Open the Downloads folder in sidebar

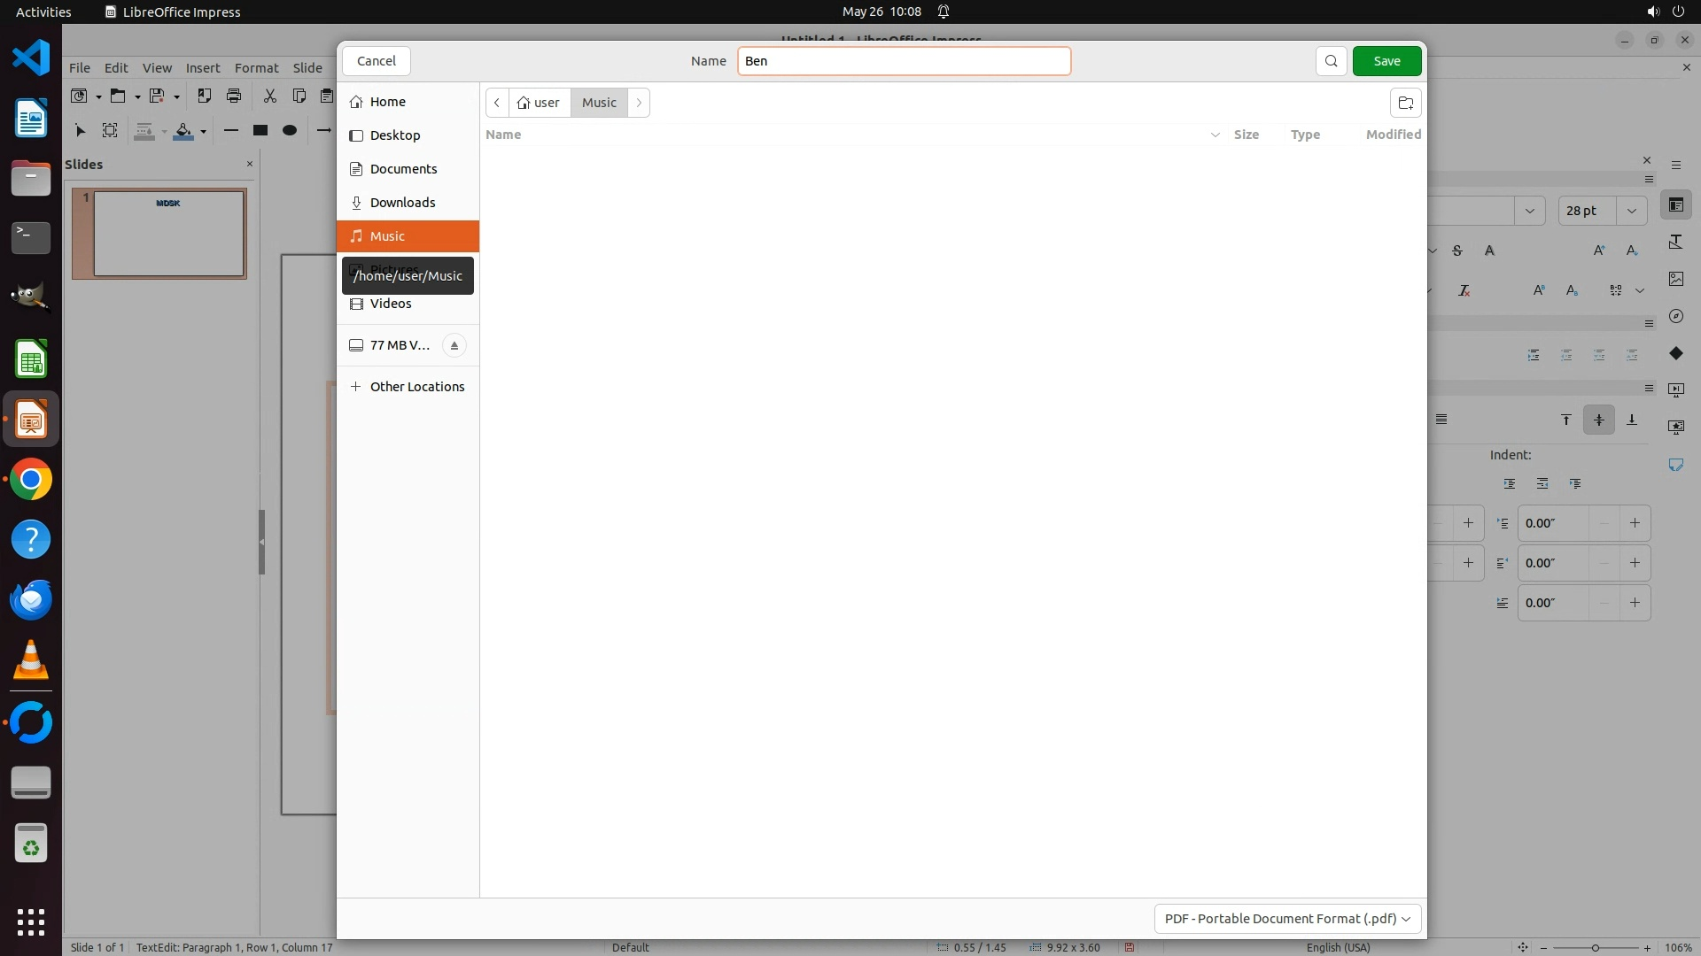click(402, 203)
